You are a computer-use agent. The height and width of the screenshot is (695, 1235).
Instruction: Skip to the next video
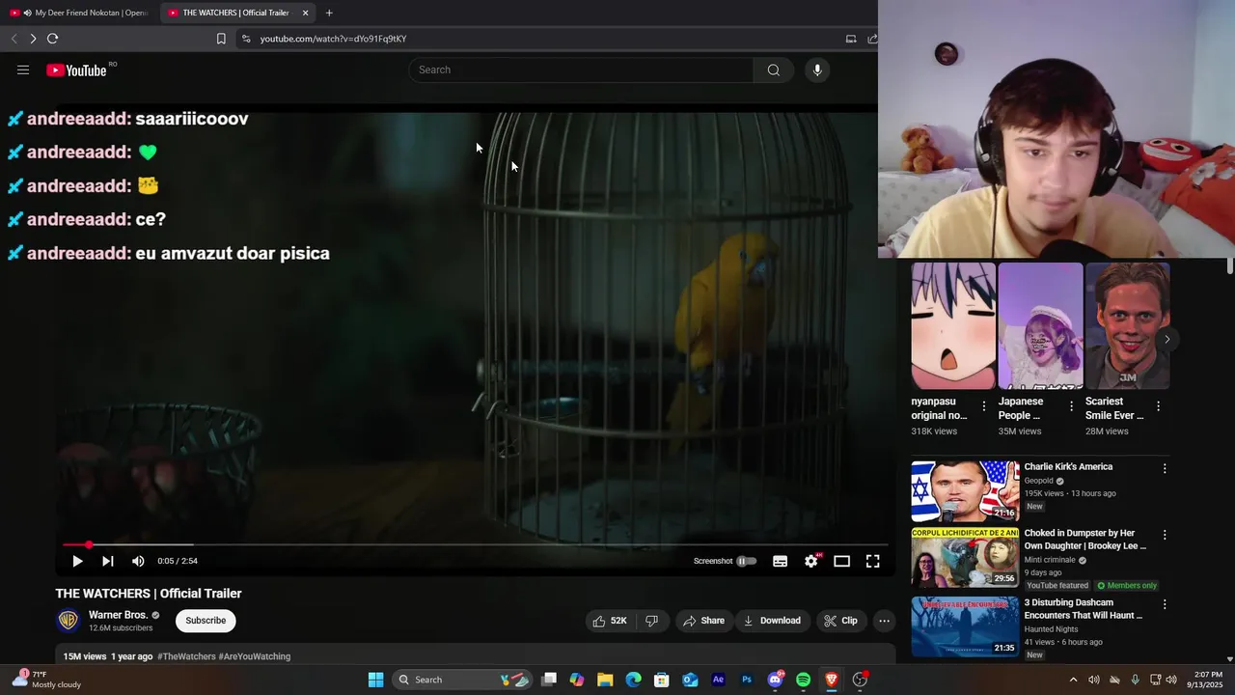108,561
